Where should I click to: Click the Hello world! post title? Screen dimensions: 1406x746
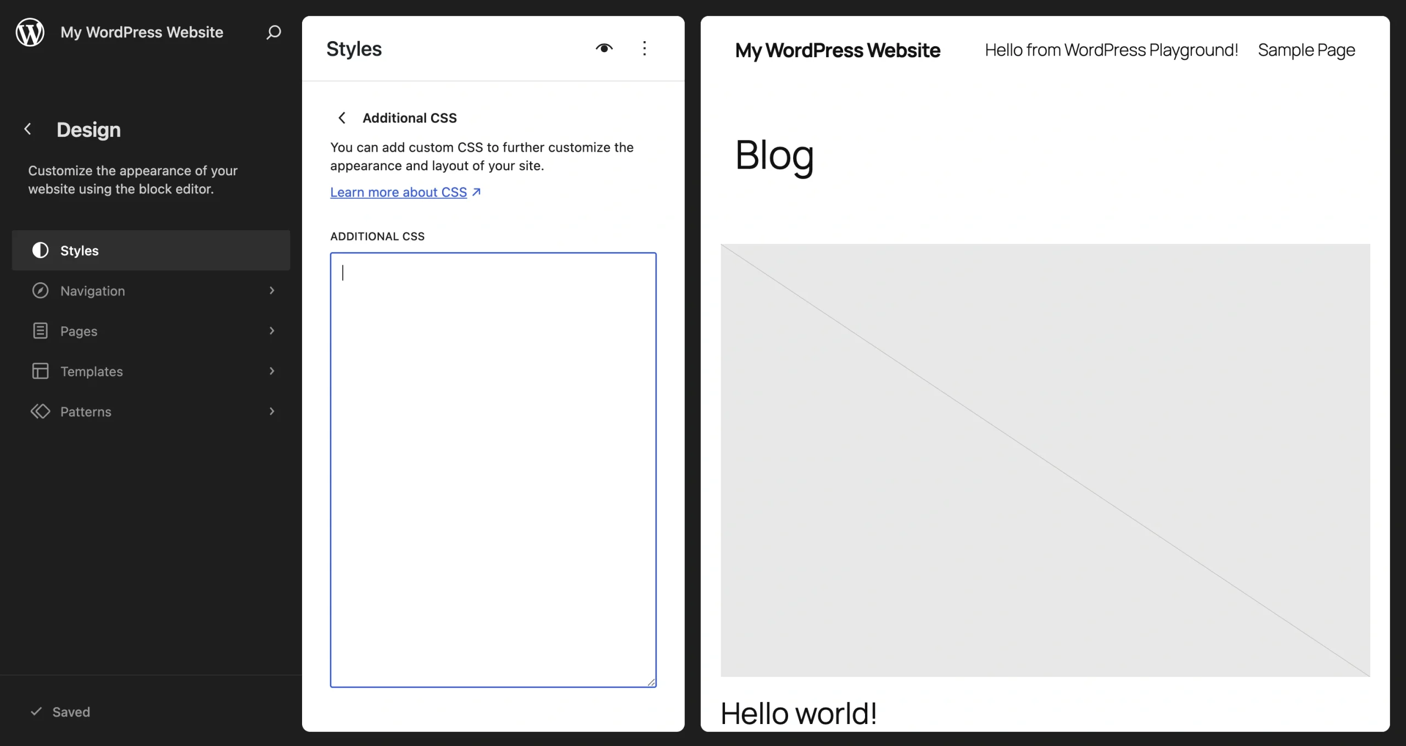pyautogui.click(x=799, y=713)
